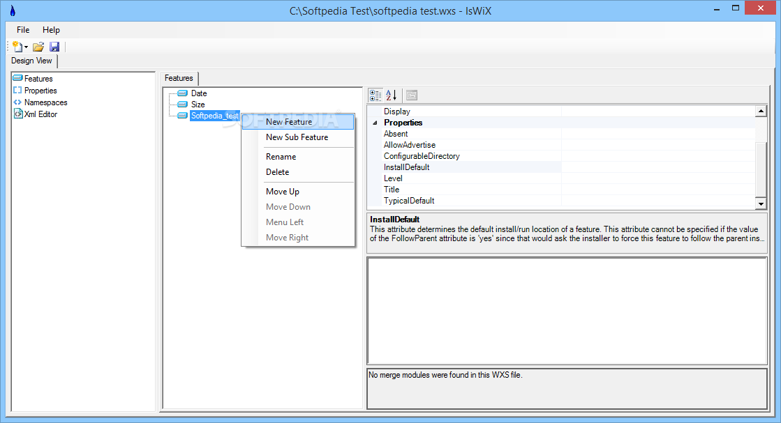Switch to the Design View tab
The height and width of the screenshot is (423, 781).
coord(32,61)
